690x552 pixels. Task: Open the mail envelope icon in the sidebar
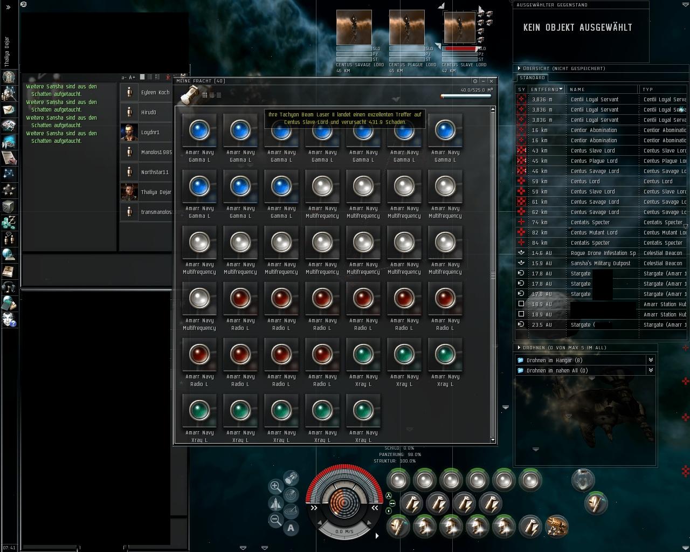pos(9,110)
